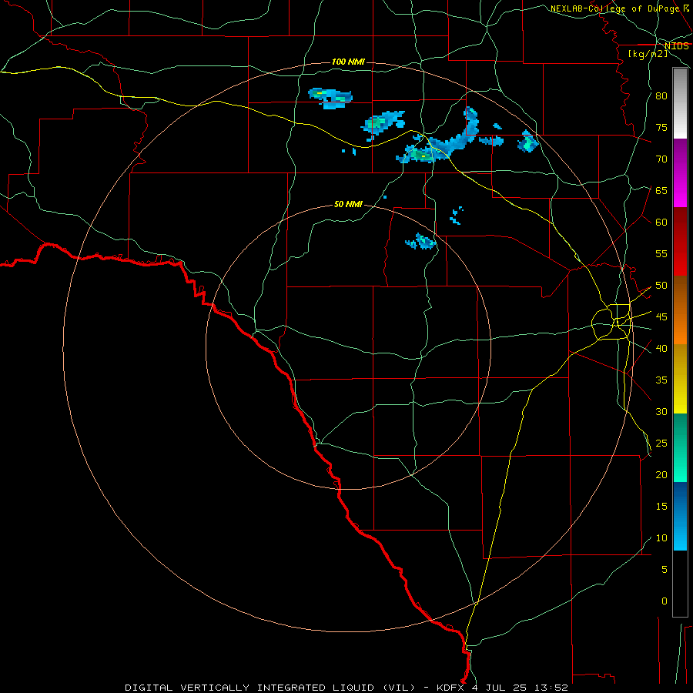Viewport: 693px width, 693px height.
Task: Click the '45' scale value
Action: pyautogui.click(x=661, y=317)
